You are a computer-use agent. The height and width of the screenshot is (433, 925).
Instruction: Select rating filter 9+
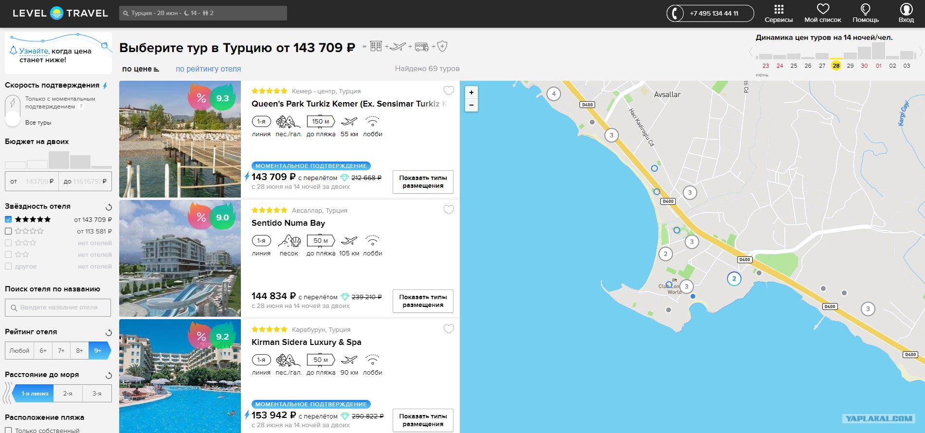pos(99,350)
